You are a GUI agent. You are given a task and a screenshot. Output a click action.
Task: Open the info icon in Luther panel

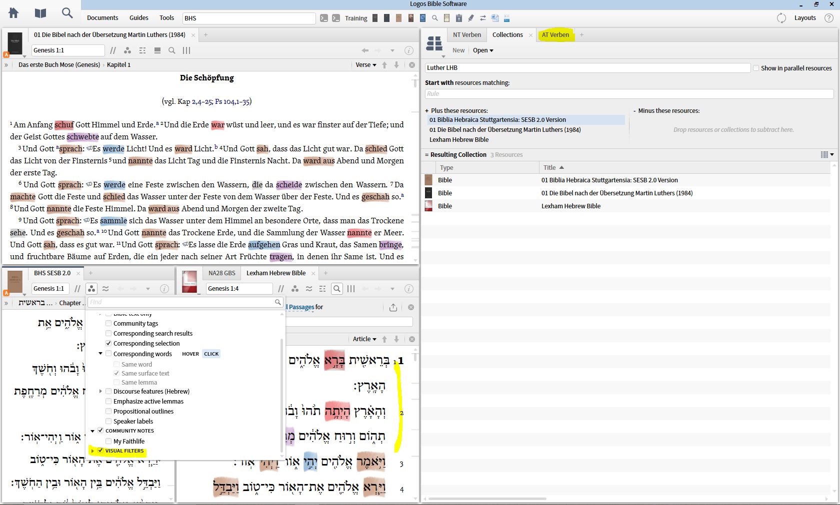click(408, 50)
